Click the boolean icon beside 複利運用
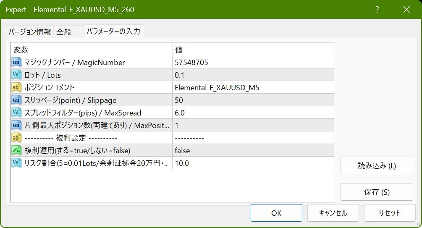422x228 pixels. [16, 150]
